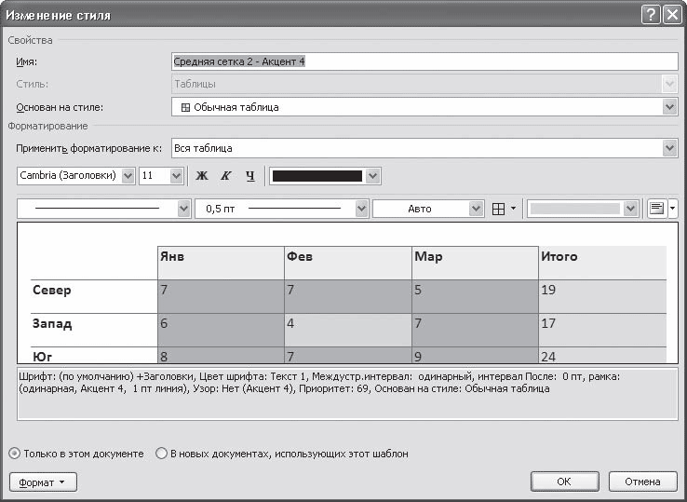Click the Янв header in preview

point(172,256)
